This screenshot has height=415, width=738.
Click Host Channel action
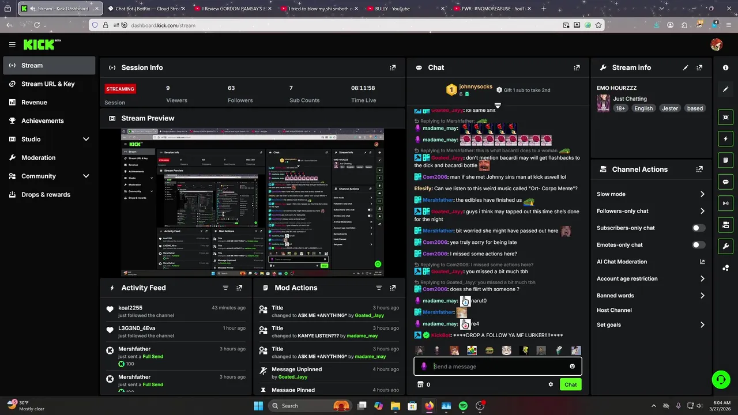pos(614,310)
